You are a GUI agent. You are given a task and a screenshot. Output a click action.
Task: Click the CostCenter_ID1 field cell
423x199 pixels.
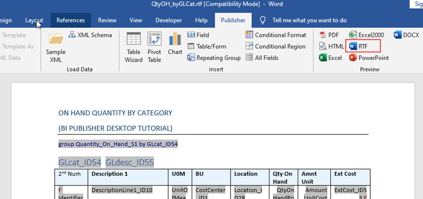(x=210, y=193)
